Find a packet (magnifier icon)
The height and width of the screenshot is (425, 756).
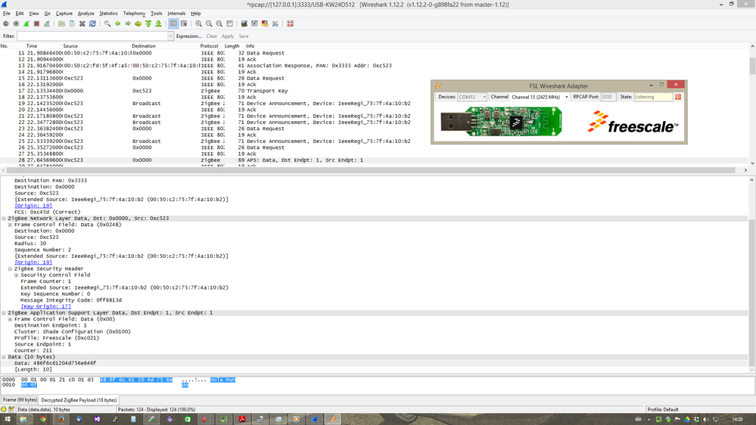(107, 23)
